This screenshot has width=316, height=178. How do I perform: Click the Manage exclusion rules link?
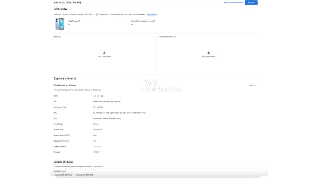point(233,3)
